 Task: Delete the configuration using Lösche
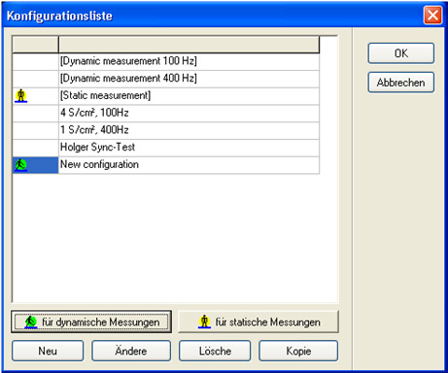(215, 351)
